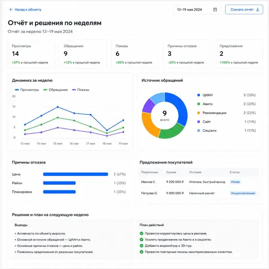
Task: Click the 'Покупатель' column header
Action: tap(150, 172)
